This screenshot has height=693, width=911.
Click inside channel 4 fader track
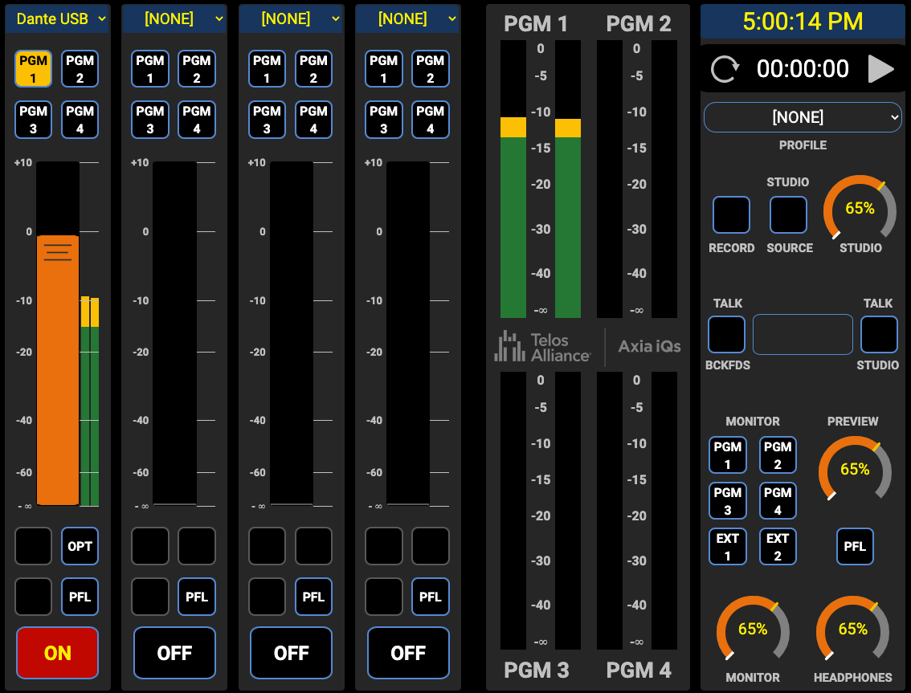point(408,333)
